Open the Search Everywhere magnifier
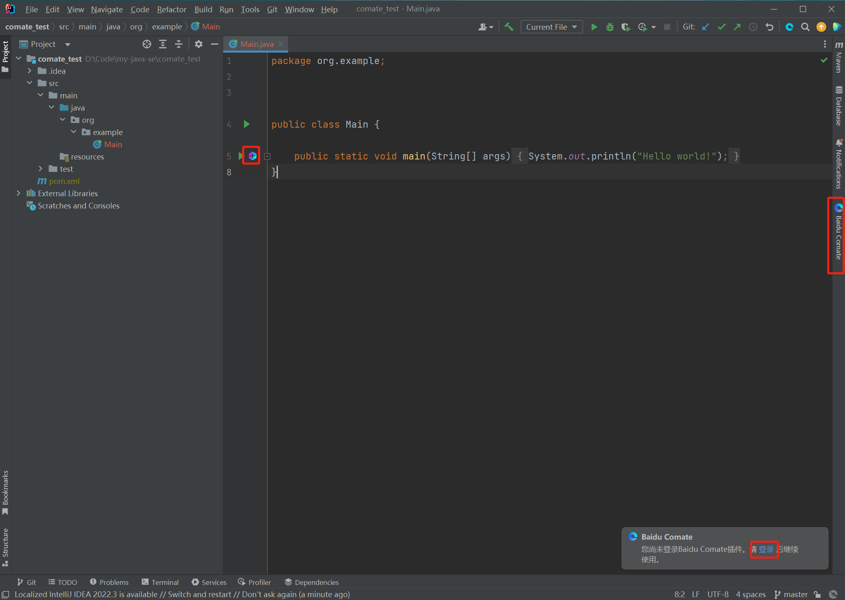Screen dimensions: 845x600 [x=805, y=27]
